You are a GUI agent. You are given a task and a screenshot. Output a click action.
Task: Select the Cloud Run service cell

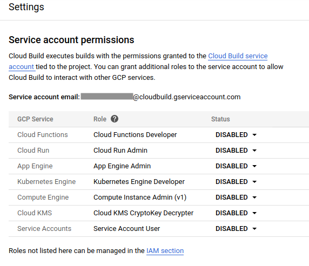[33, 151]
